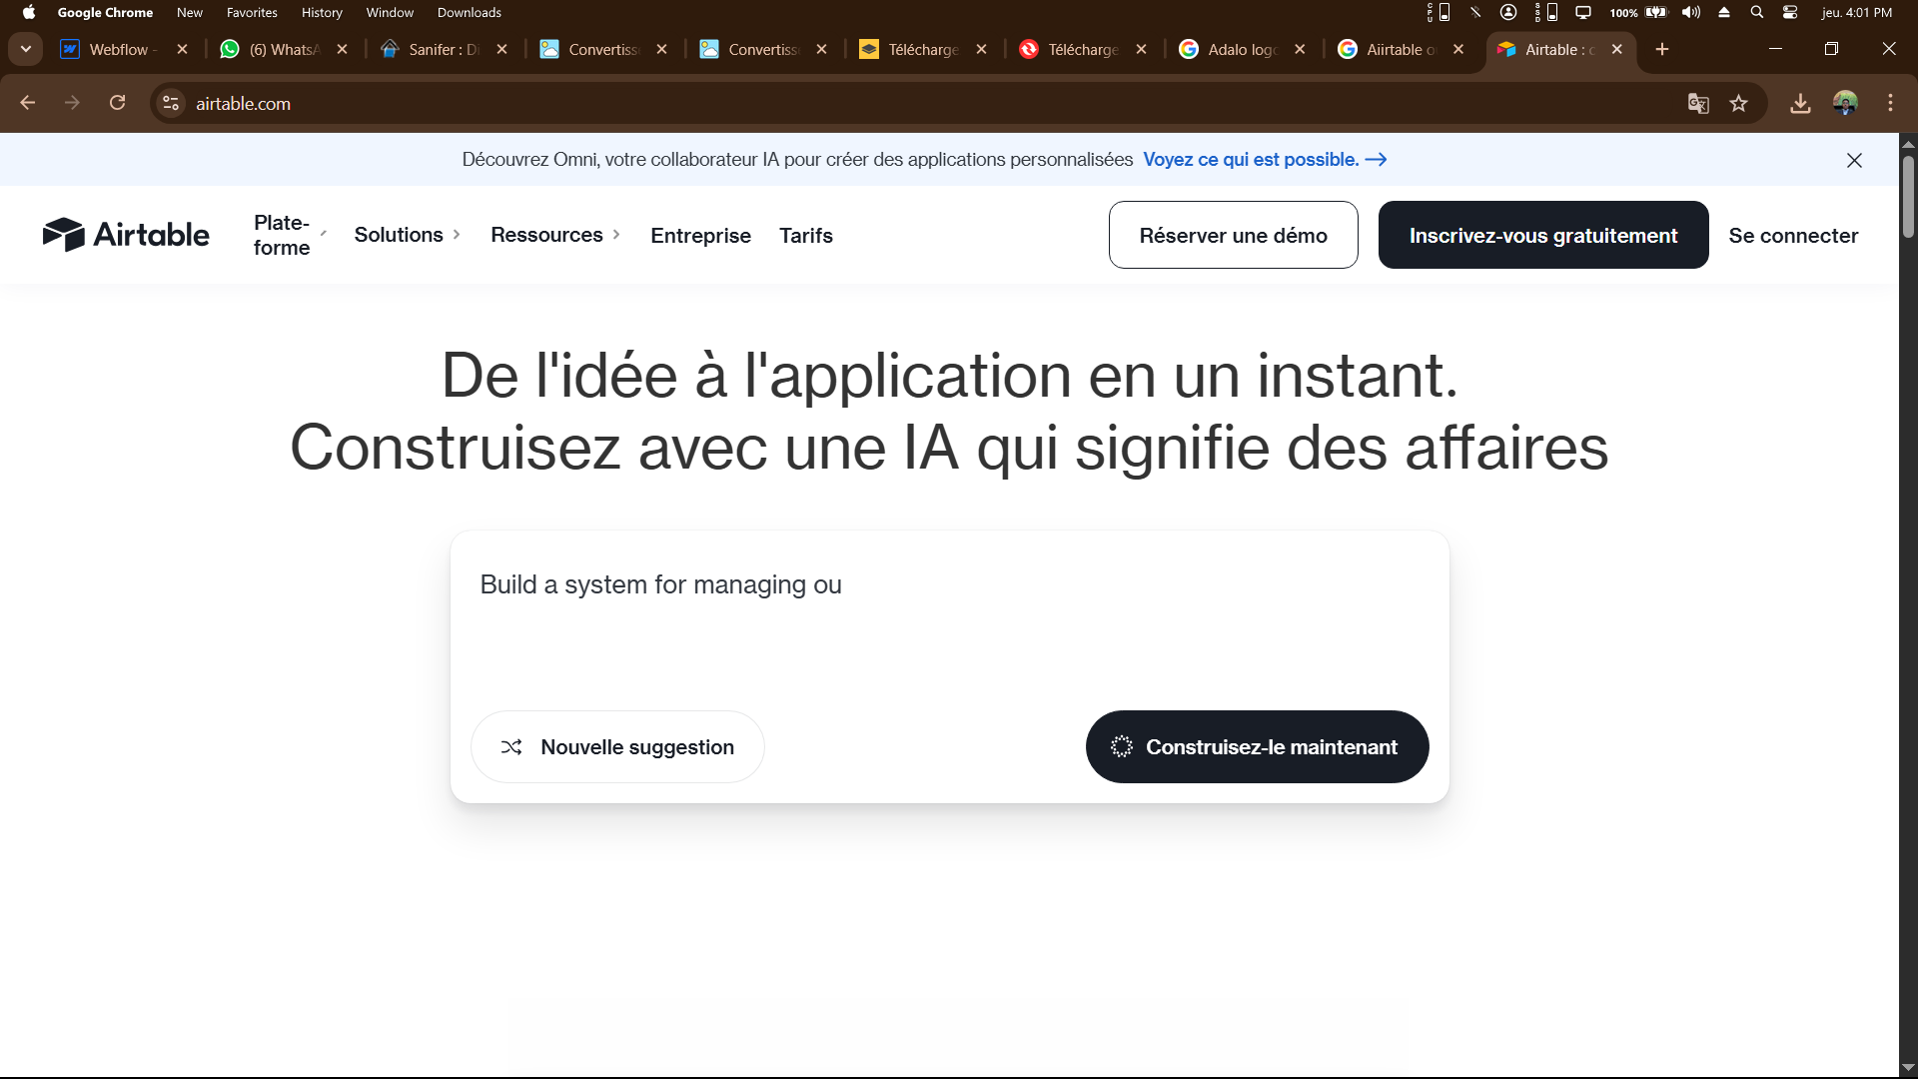
Task: Open macOS Spotlight search icon
Action: (1757, 13)
